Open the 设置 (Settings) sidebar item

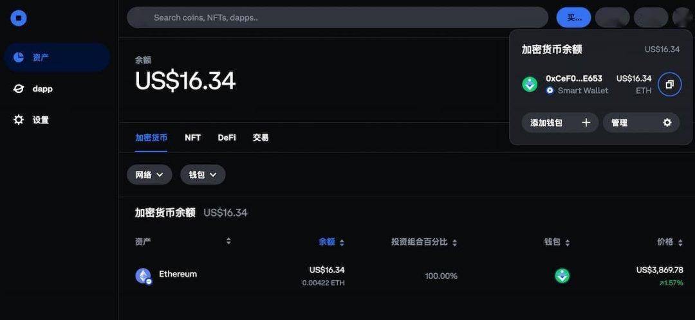[x=57, y=120]
